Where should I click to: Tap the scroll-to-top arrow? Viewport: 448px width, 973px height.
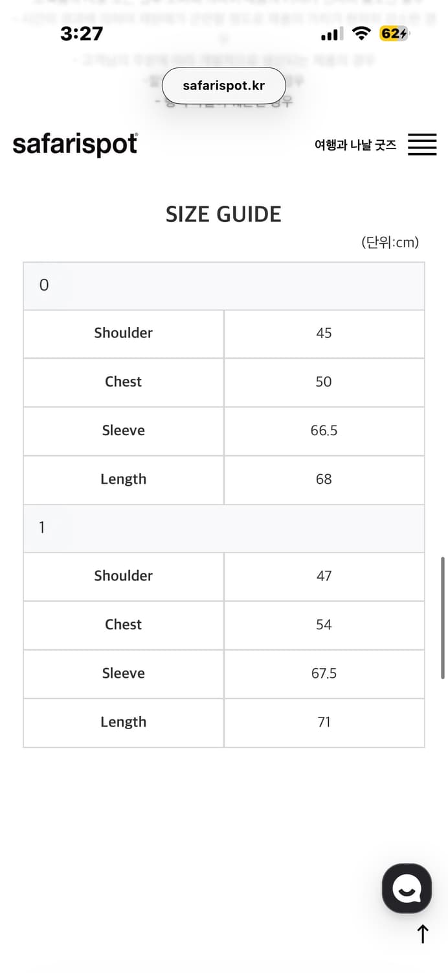coord(423,935)
